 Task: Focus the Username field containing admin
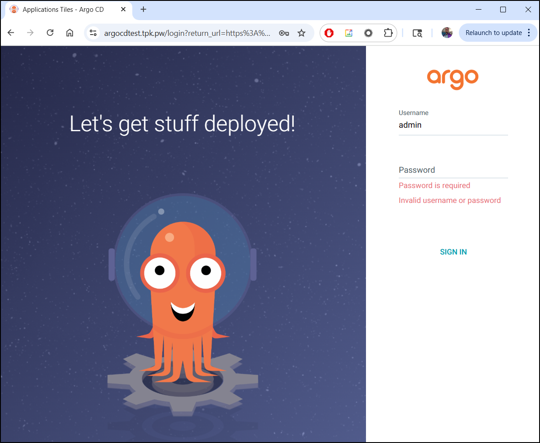[453, 125]
